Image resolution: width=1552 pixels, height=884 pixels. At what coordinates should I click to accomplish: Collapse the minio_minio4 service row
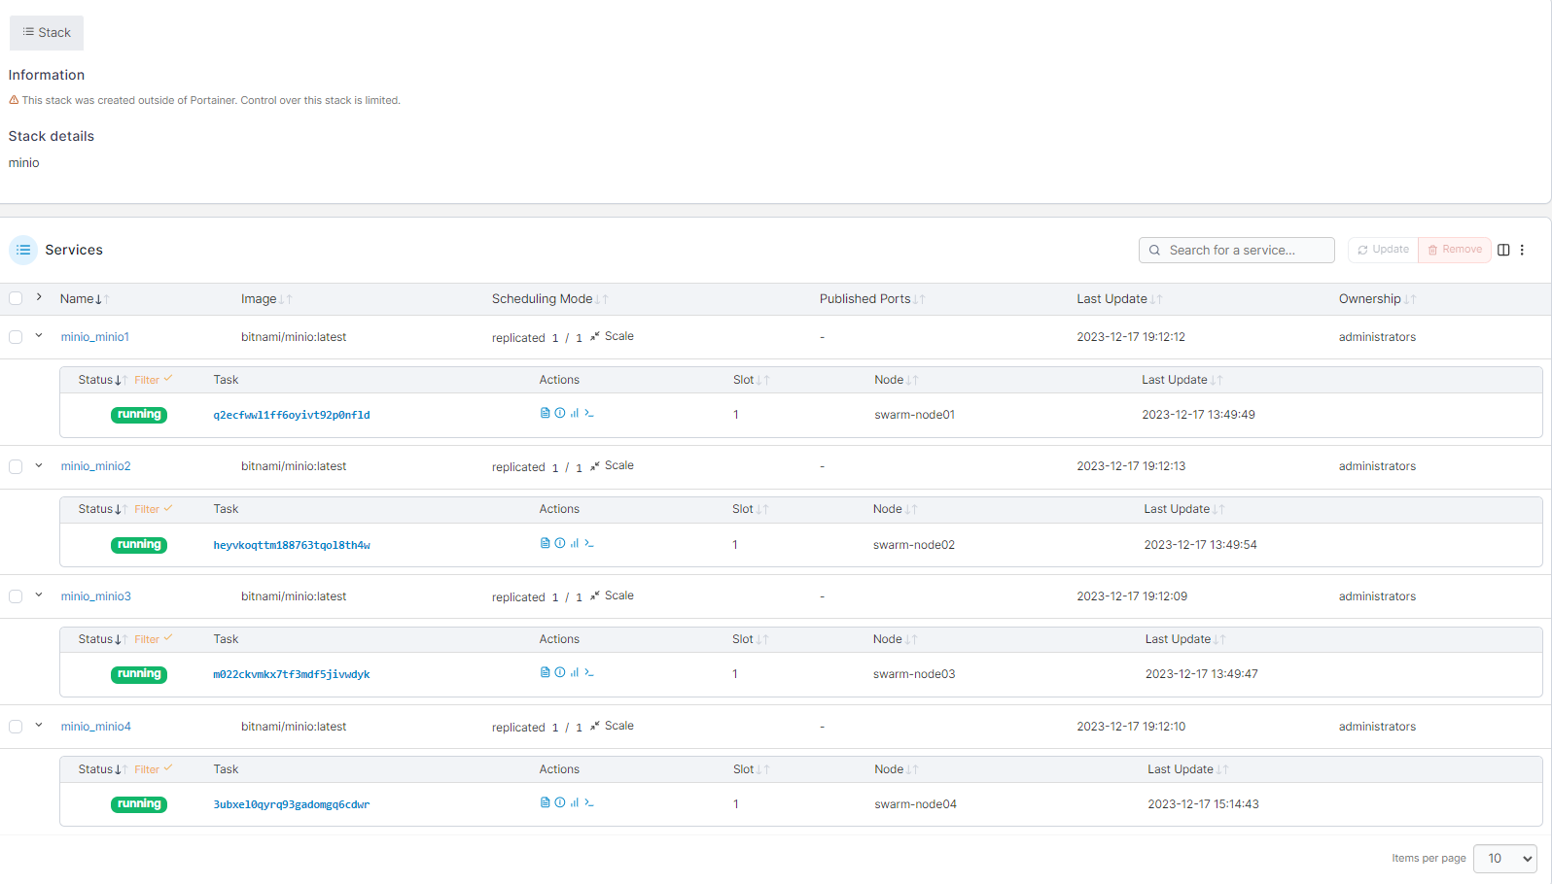(39, 726)
